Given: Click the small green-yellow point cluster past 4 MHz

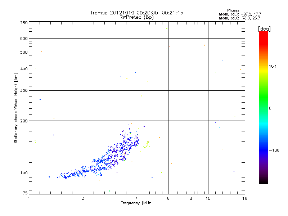Looking at the screenshot, I should pos(147,144).
